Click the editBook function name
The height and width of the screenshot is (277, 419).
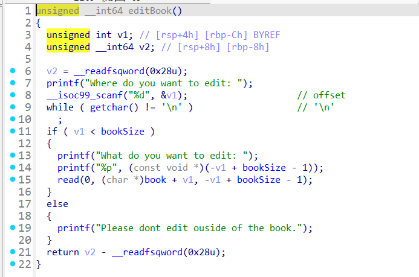click(158, 11)
